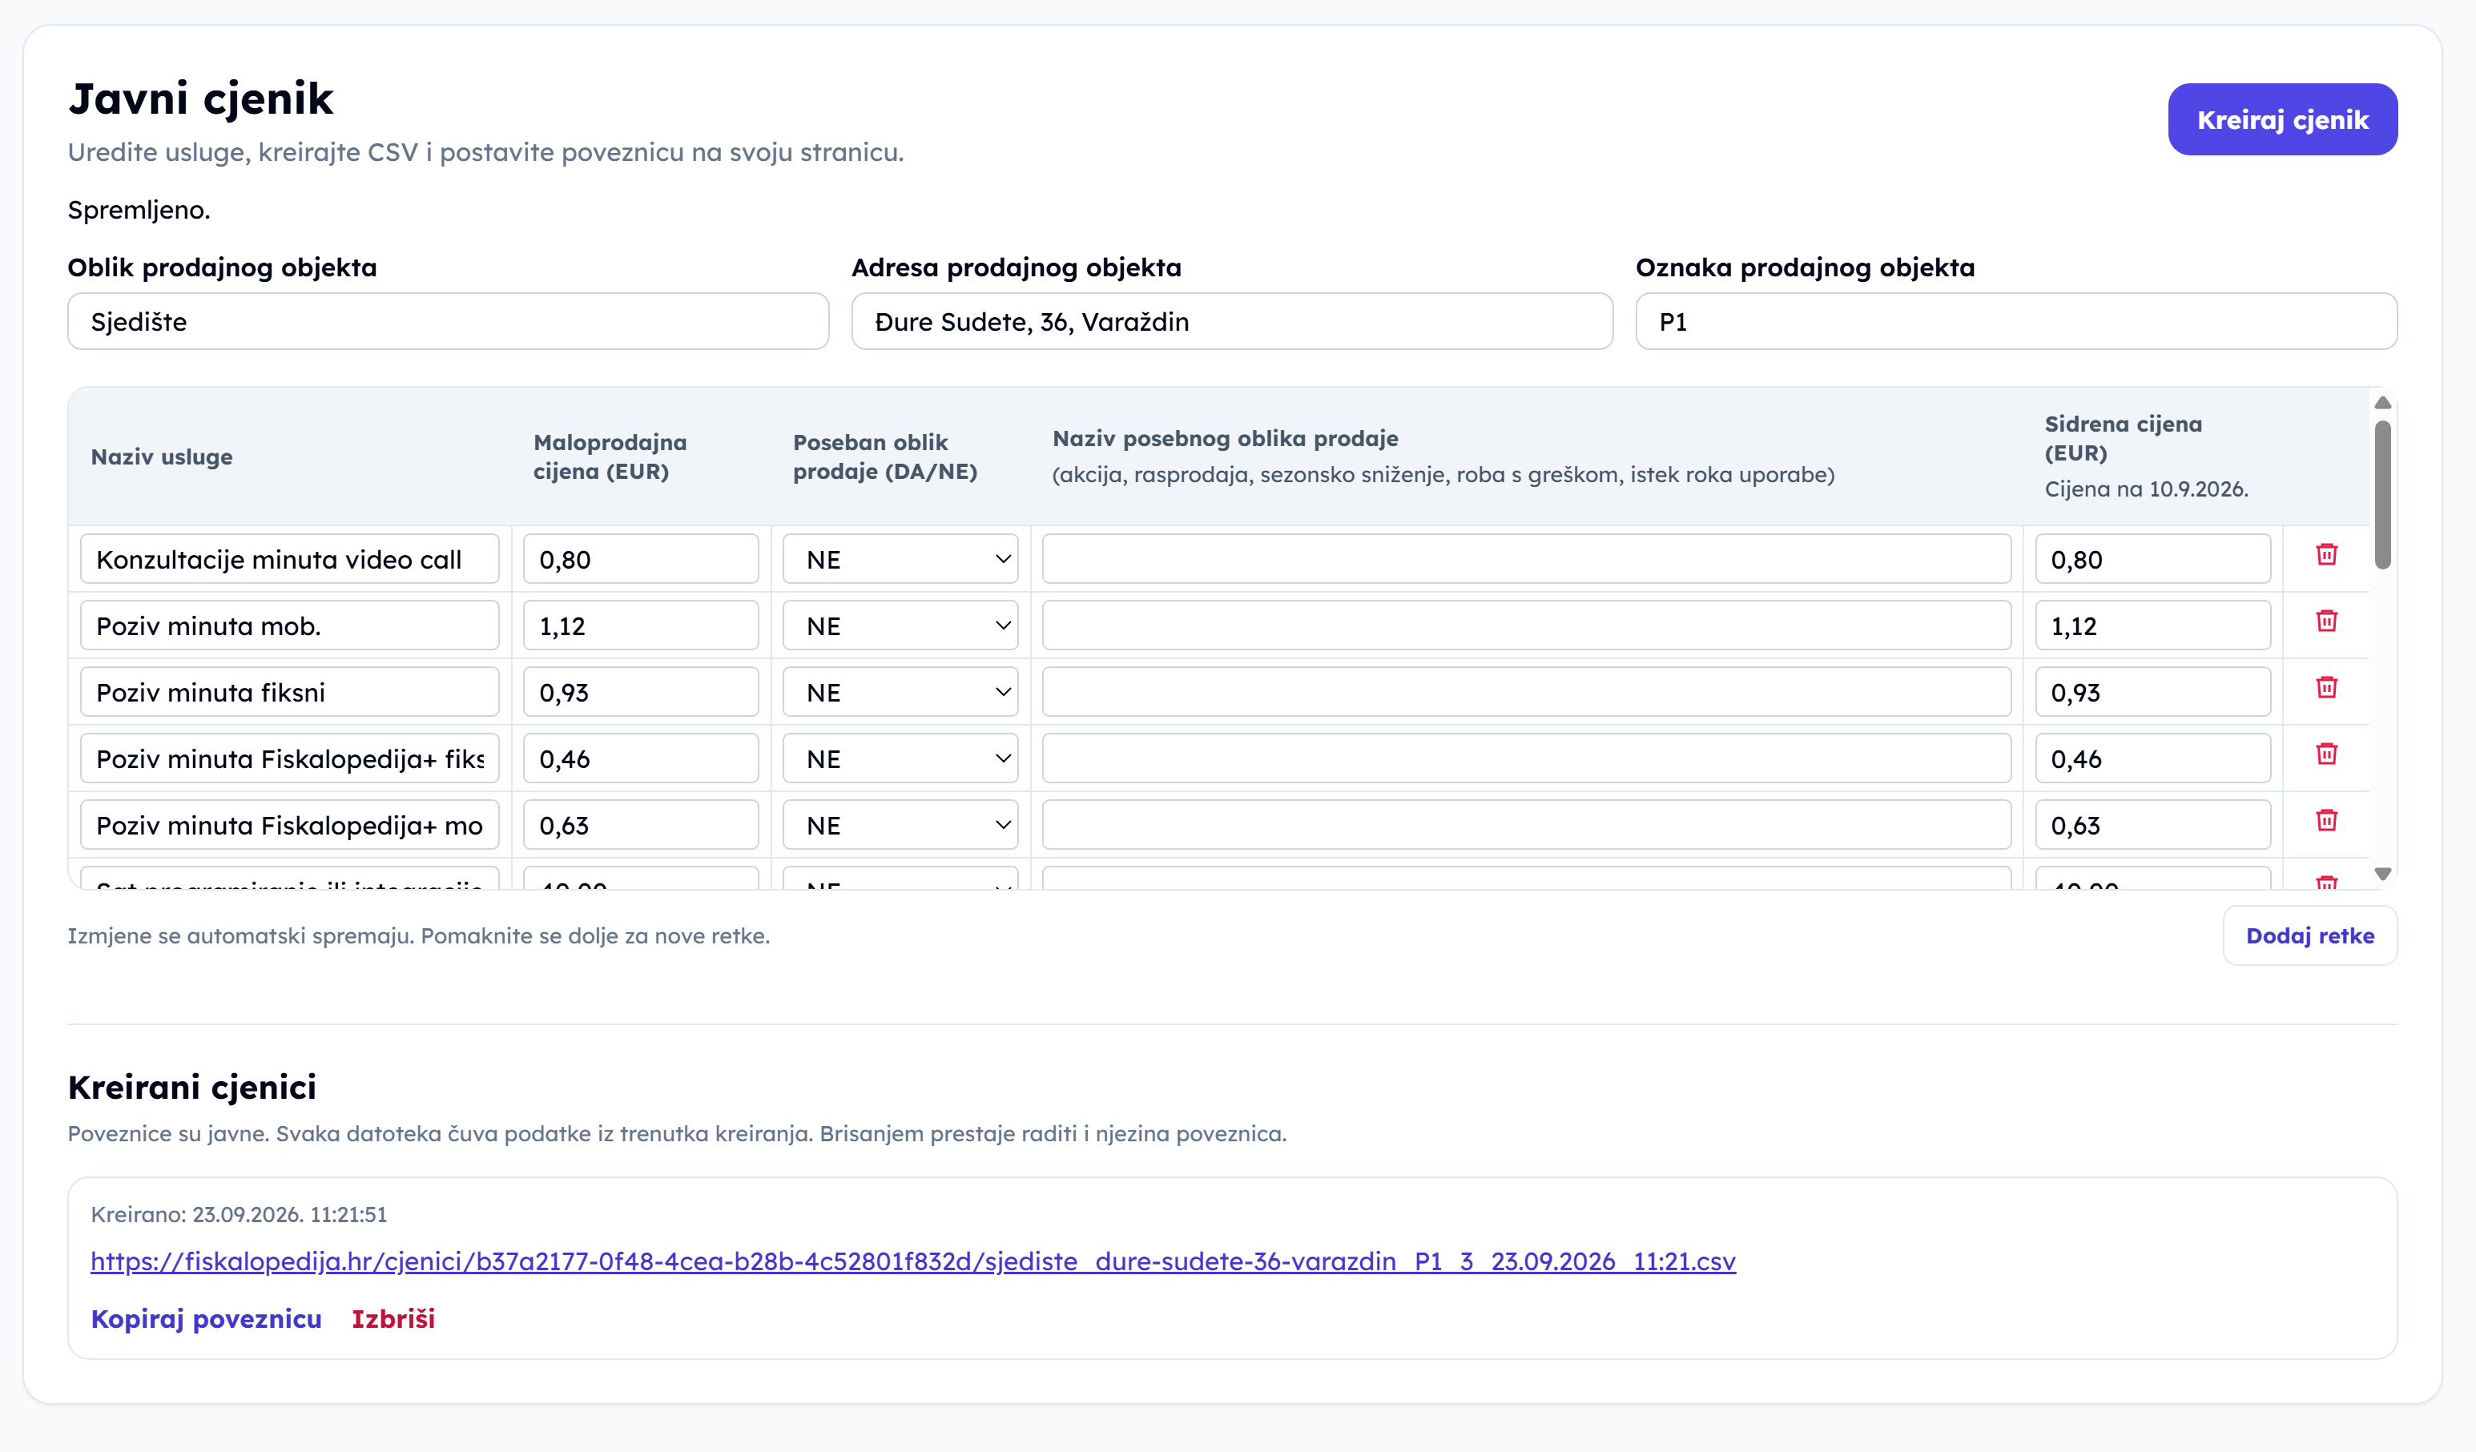This screenshot has width=2476, height=1452.
Task: Edit the Adresa prodajnog objekta field
Action: tap(1232, 321)
